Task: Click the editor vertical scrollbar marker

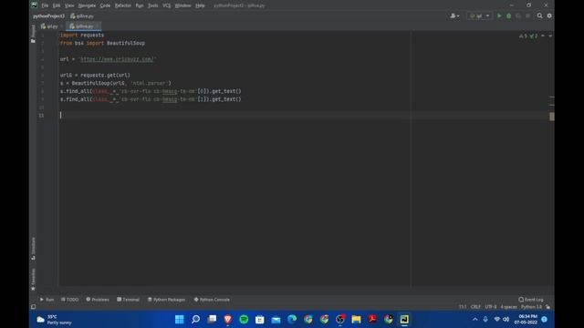Action: (551, 116)
